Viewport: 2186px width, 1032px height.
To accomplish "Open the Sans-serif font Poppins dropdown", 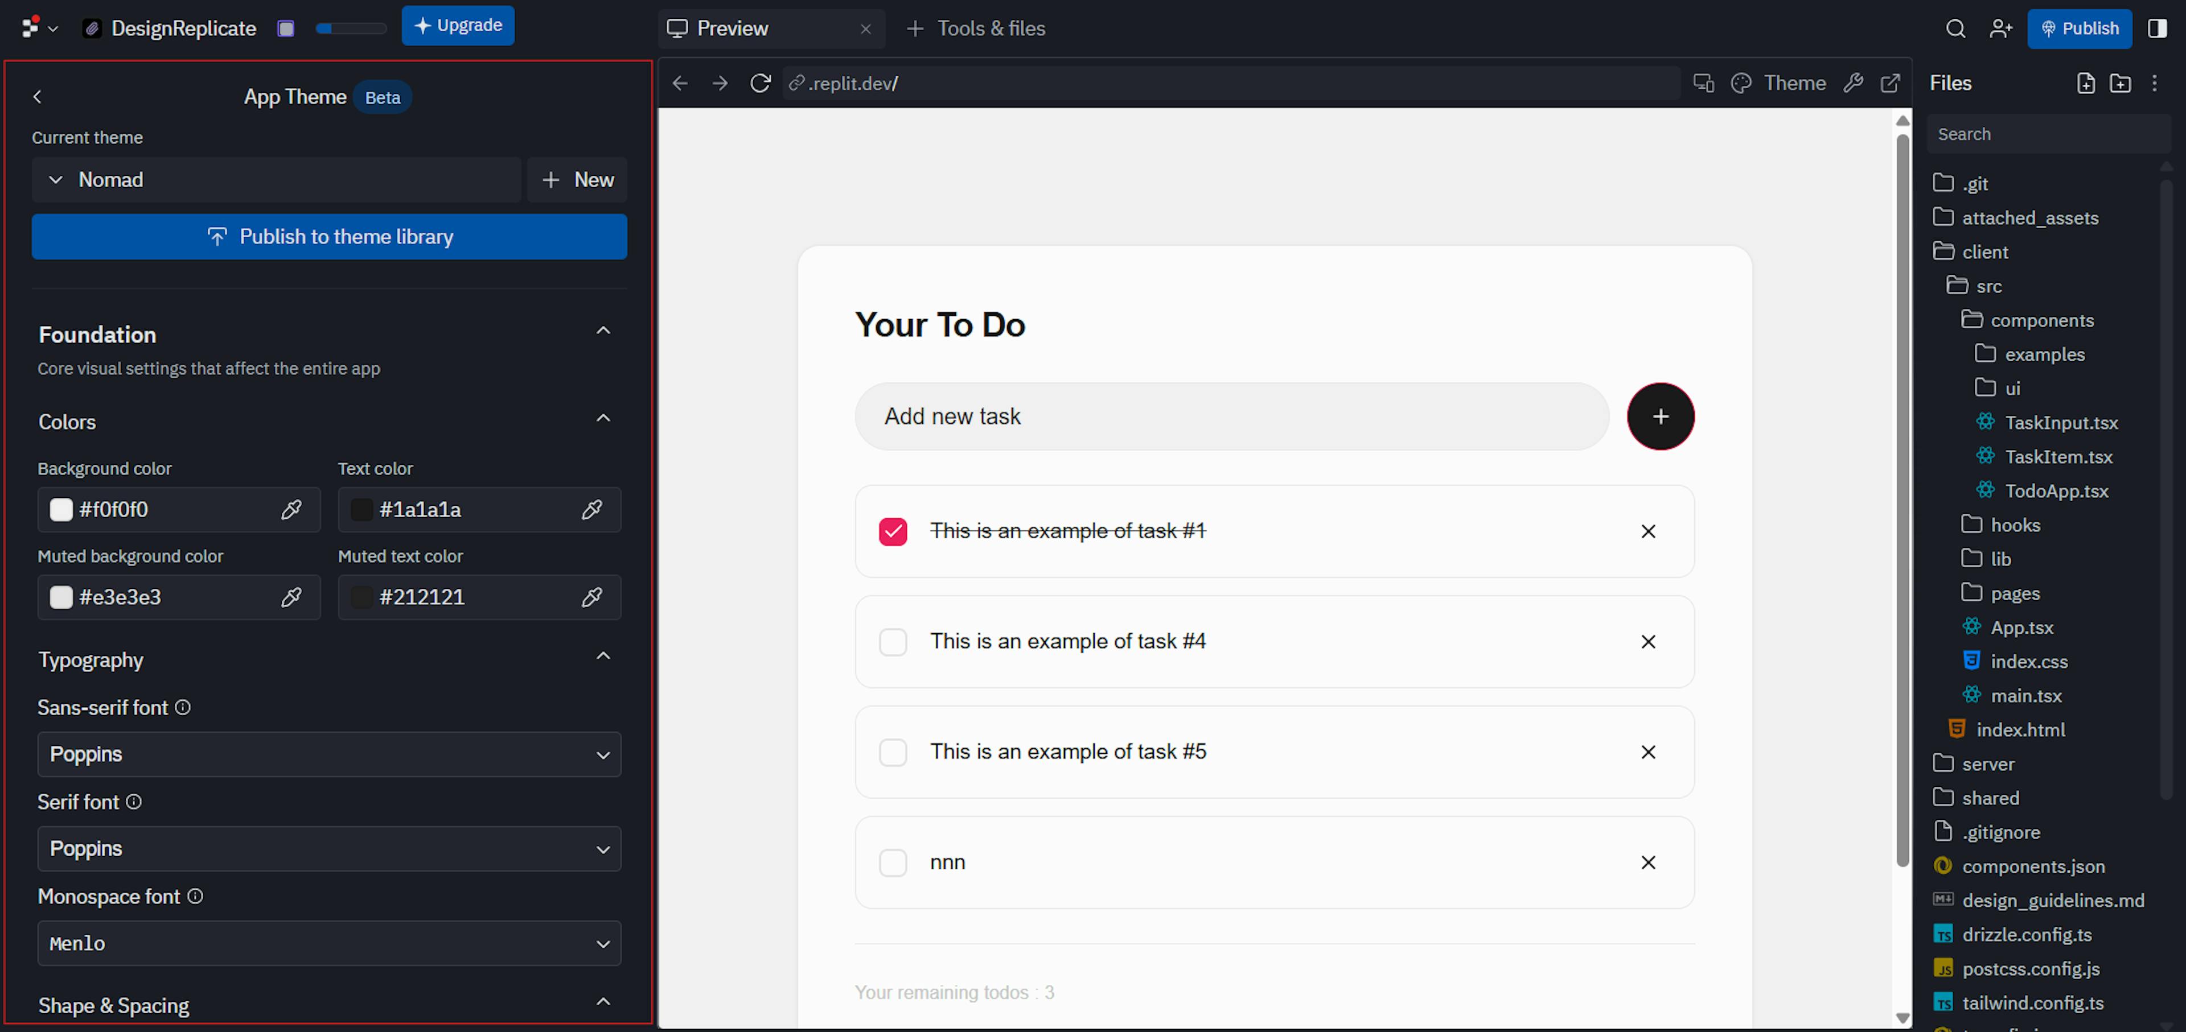I will pos(329,755).
